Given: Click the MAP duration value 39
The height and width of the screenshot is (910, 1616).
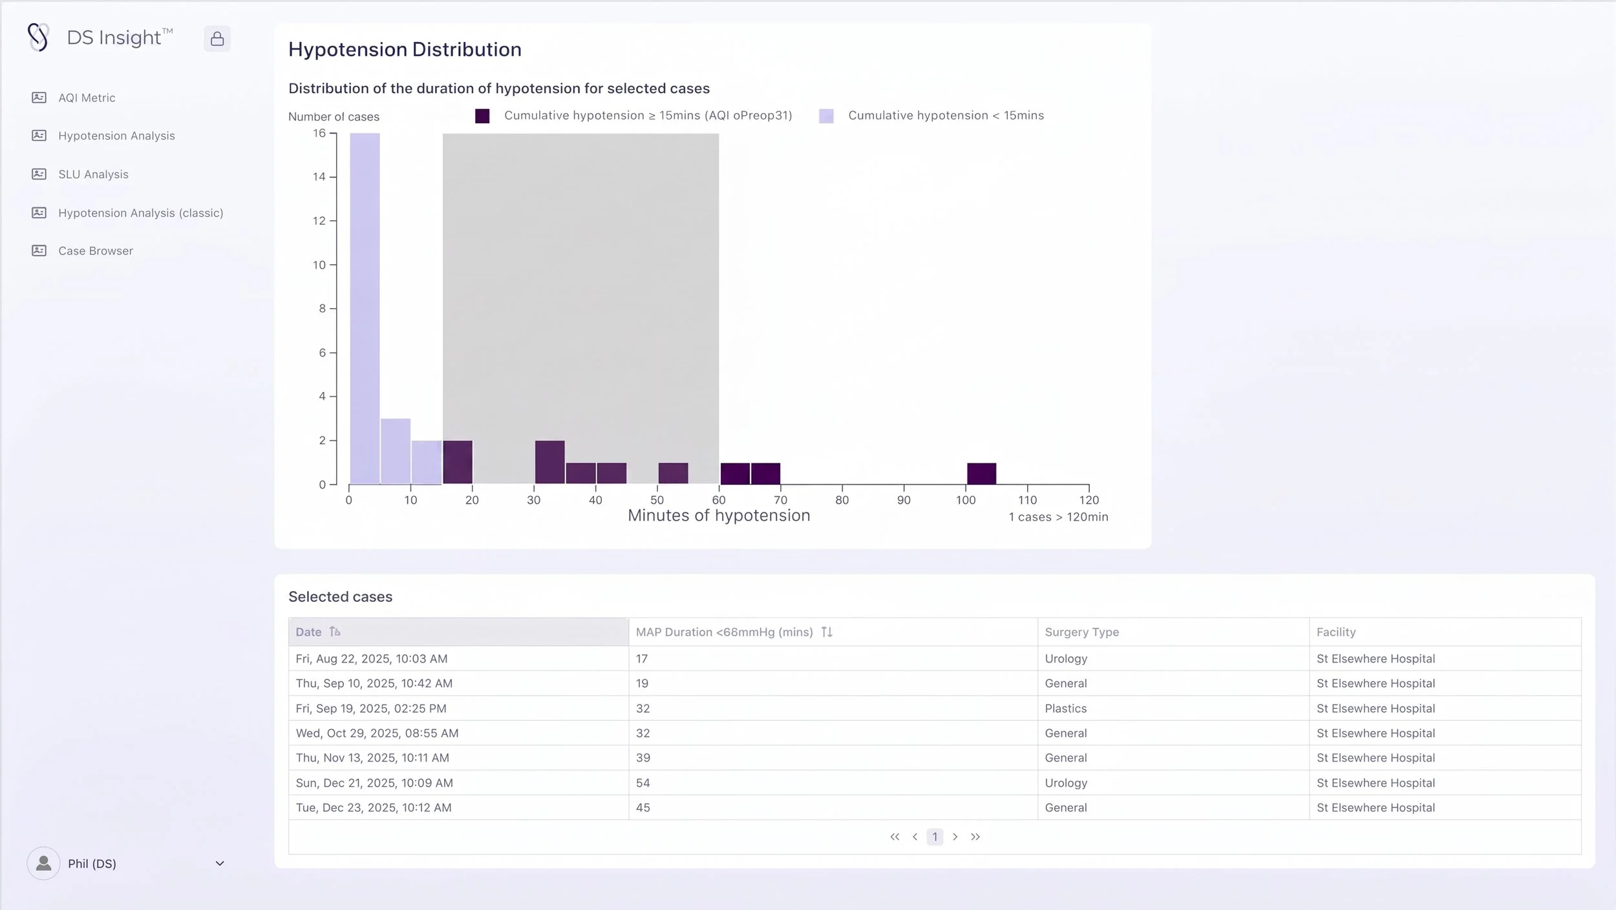Looking at the screenshot, I should pos(643,758).
